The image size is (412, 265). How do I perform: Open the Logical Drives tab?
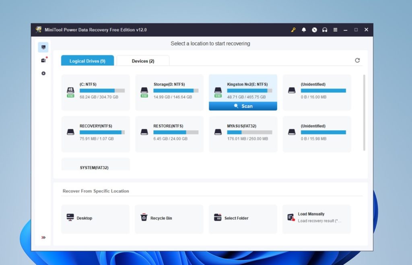(87, 61)
